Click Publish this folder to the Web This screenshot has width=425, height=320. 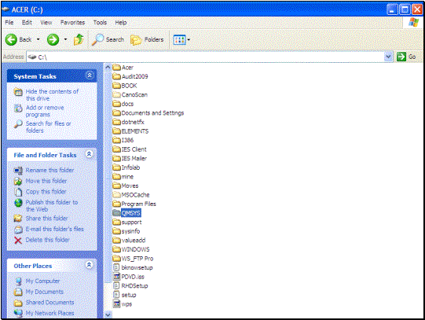(x=52, y=205)
